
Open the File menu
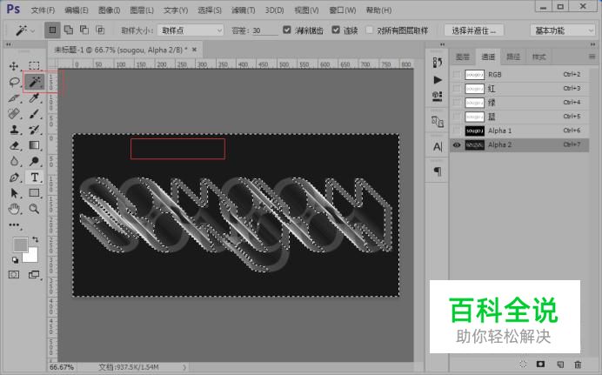point(43,10)
